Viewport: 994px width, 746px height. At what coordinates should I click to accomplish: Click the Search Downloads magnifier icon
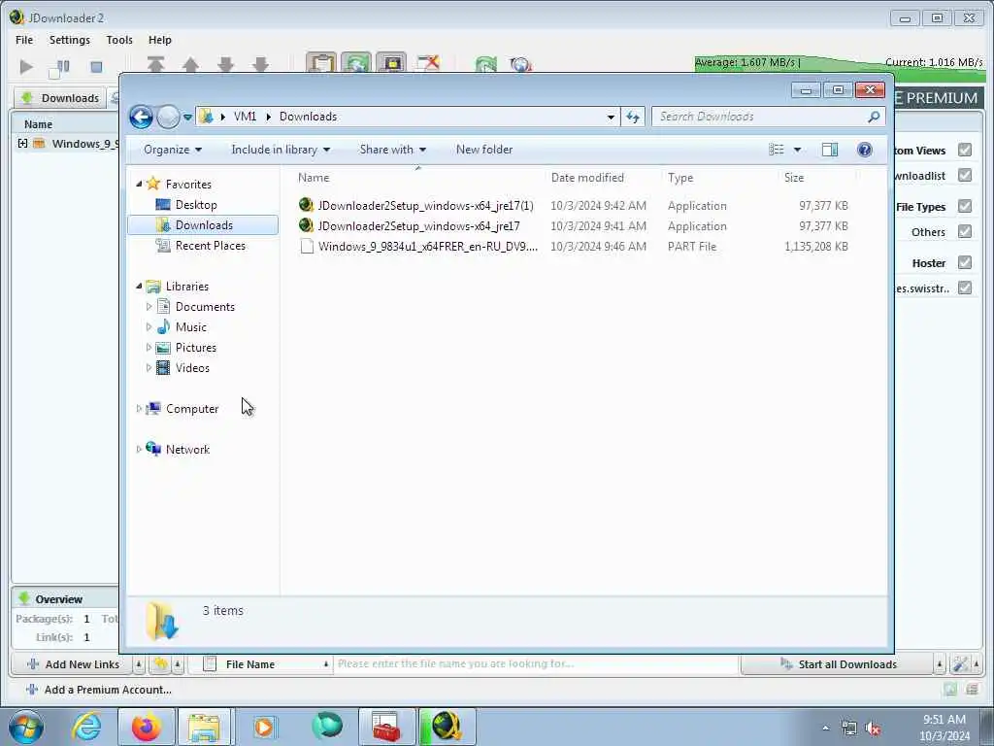coord(874,117)
